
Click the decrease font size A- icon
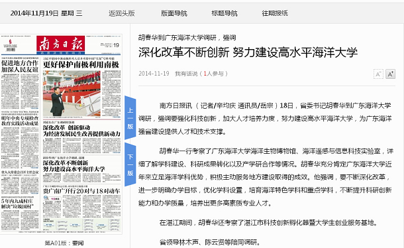[378, 74]
